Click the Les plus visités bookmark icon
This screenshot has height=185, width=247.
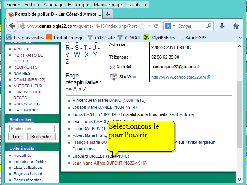(9, 38)
